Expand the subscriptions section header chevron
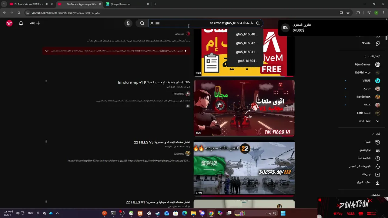The width and height of the screenshot is (388, 218). (365, 56)
